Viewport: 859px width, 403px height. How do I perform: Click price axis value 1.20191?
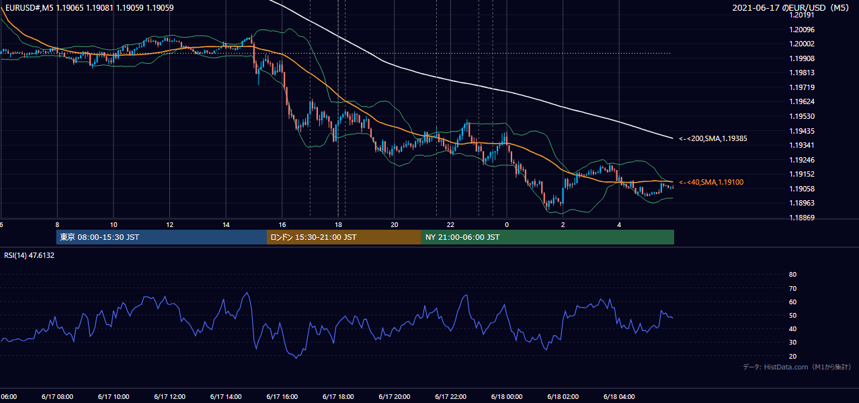point(802,15)
